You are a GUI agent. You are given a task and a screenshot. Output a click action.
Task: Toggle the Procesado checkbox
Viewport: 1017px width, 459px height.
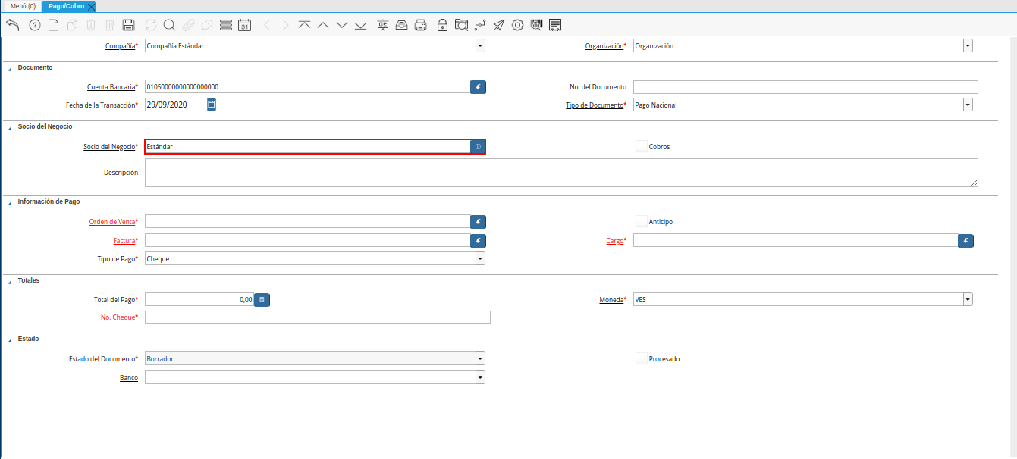(642, 358)
